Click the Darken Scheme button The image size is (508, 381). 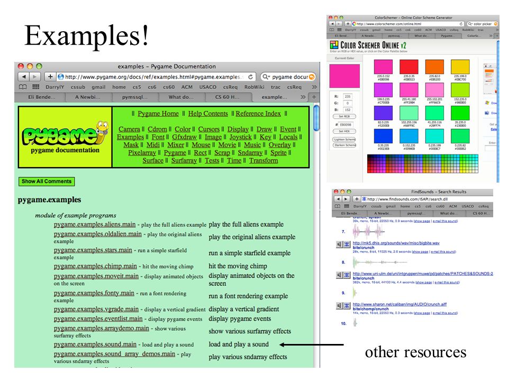[x=344, y=145]
